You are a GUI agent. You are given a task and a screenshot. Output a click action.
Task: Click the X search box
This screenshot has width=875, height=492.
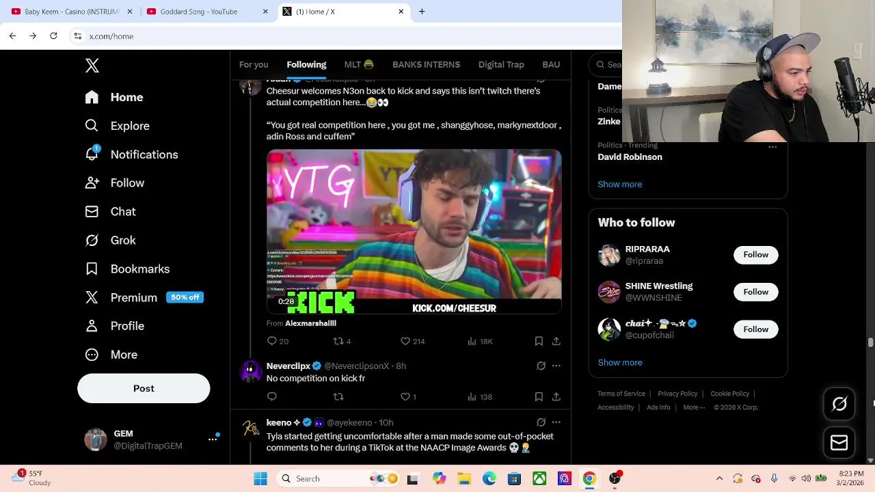607,64
